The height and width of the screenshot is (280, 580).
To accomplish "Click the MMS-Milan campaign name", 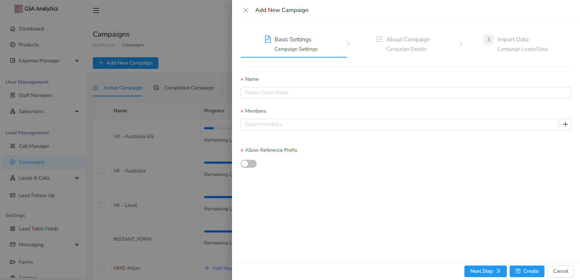I will (x=127, y=268).
